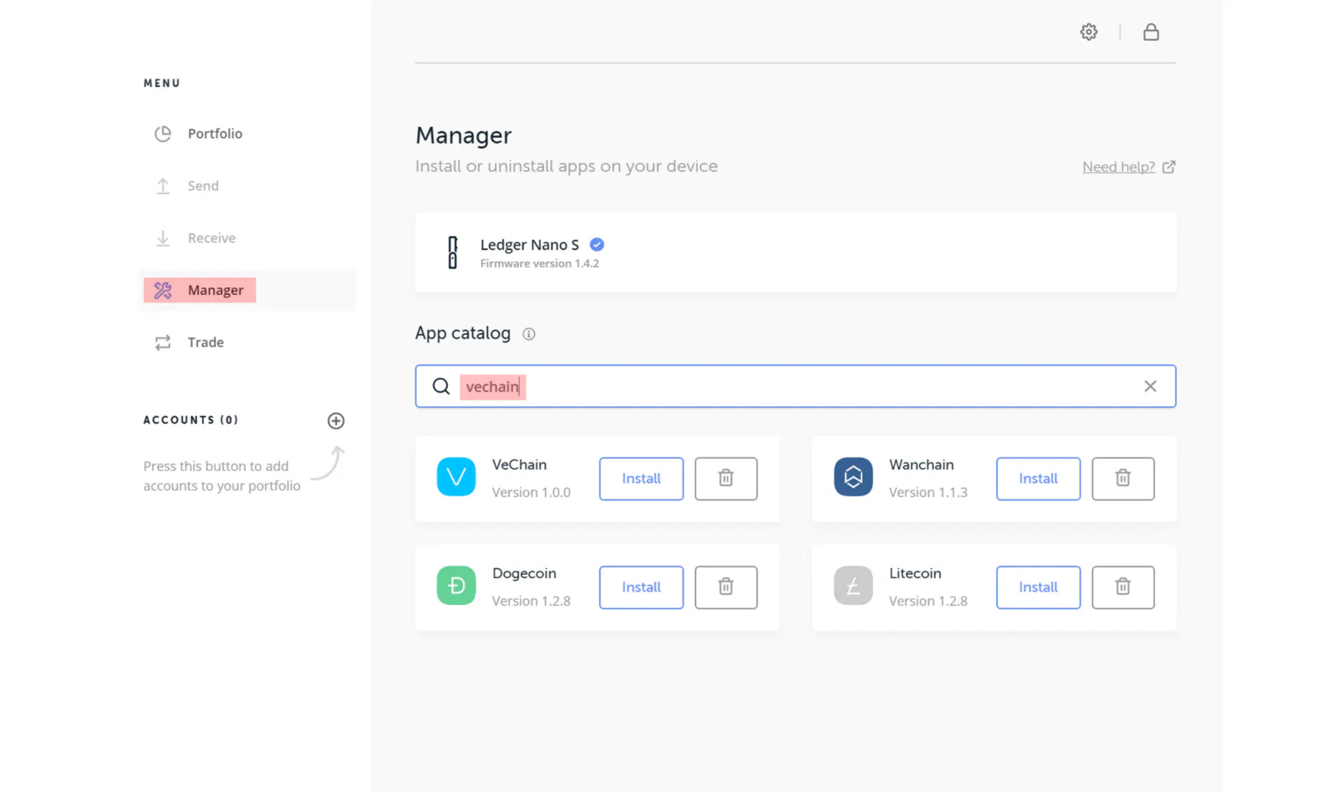1337x792 pixels.
Task: Click the App catalog info icon
Action: [x=529, y=334]
